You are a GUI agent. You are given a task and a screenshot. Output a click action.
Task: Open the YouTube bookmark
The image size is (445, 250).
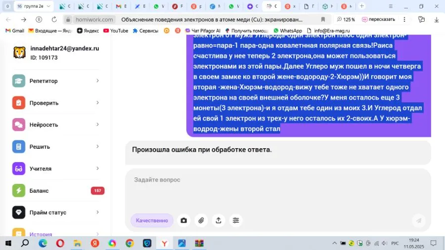pos(116,31)
